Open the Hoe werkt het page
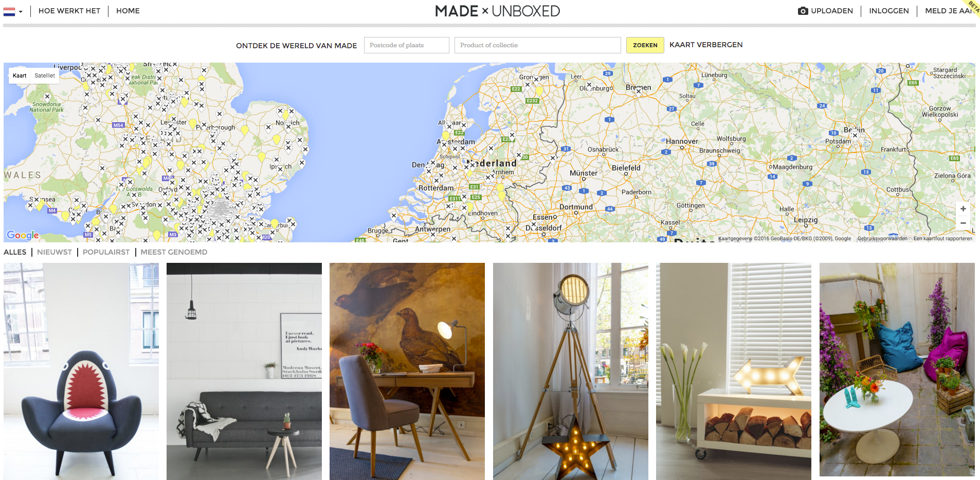This screenshot has height=480, width=980. (x=69, y=11)
